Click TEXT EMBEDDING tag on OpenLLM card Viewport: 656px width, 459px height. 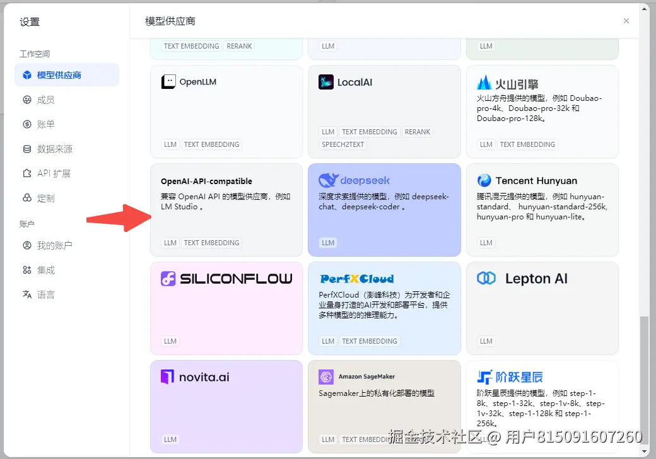pyautogui.click(x=212, y=144)
